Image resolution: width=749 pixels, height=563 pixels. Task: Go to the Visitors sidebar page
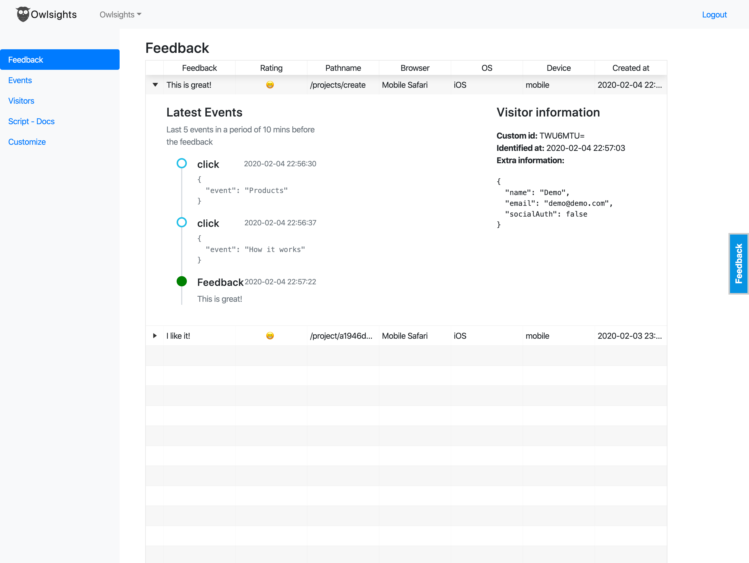coord(21,101)
